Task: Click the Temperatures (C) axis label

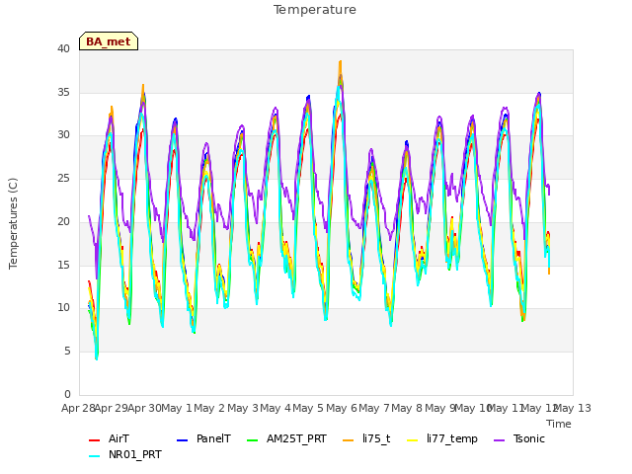Action: 13,223
